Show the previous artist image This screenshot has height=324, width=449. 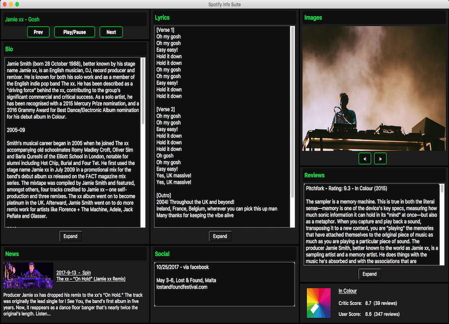click(365, 159)
